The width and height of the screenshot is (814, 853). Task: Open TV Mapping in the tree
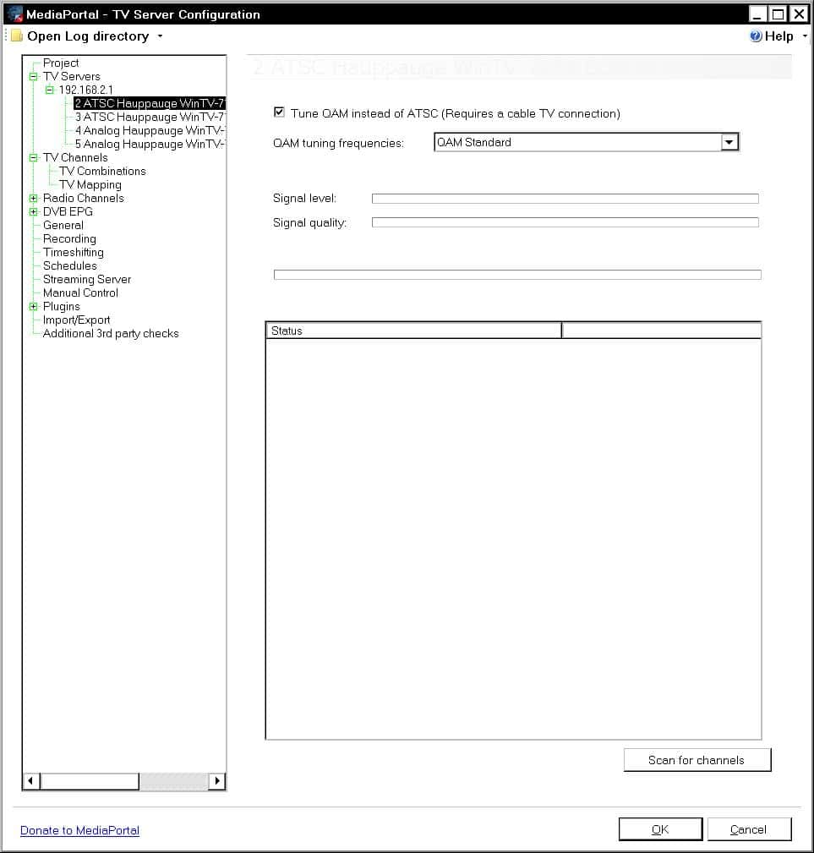tap(90, 185)
